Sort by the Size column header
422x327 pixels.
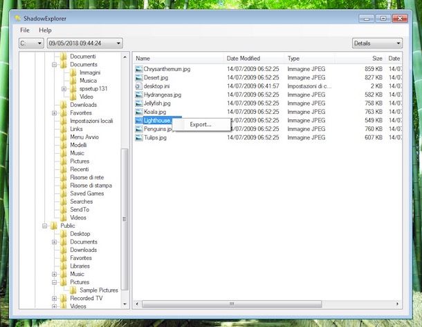coord(360,58)
